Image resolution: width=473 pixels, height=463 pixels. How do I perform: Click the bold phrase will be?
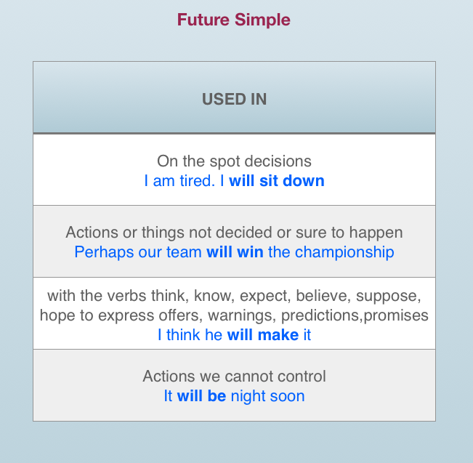click(x=201, y=396)
